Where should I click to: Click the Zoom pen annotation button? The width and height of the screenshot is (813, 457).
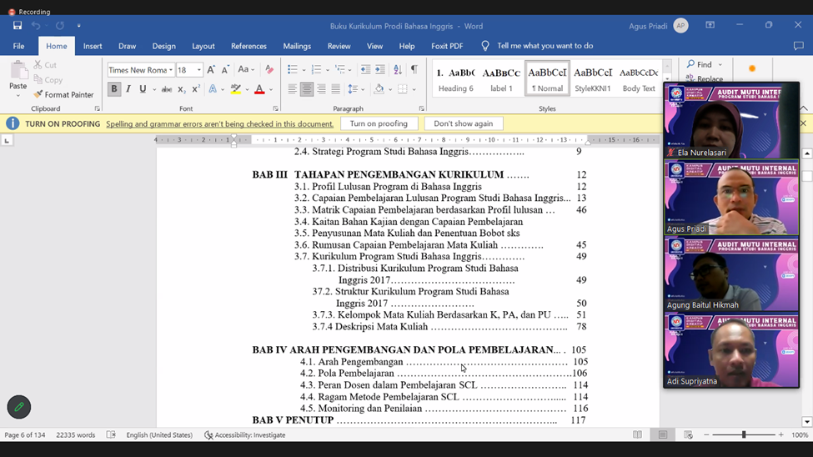tap(19, 407)
